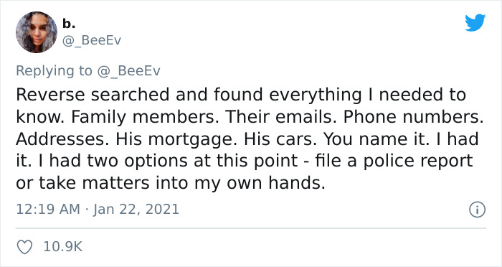View the 10.9K likes count
The height and width of the screenshot is (267, 502).
tap(63, 247)
